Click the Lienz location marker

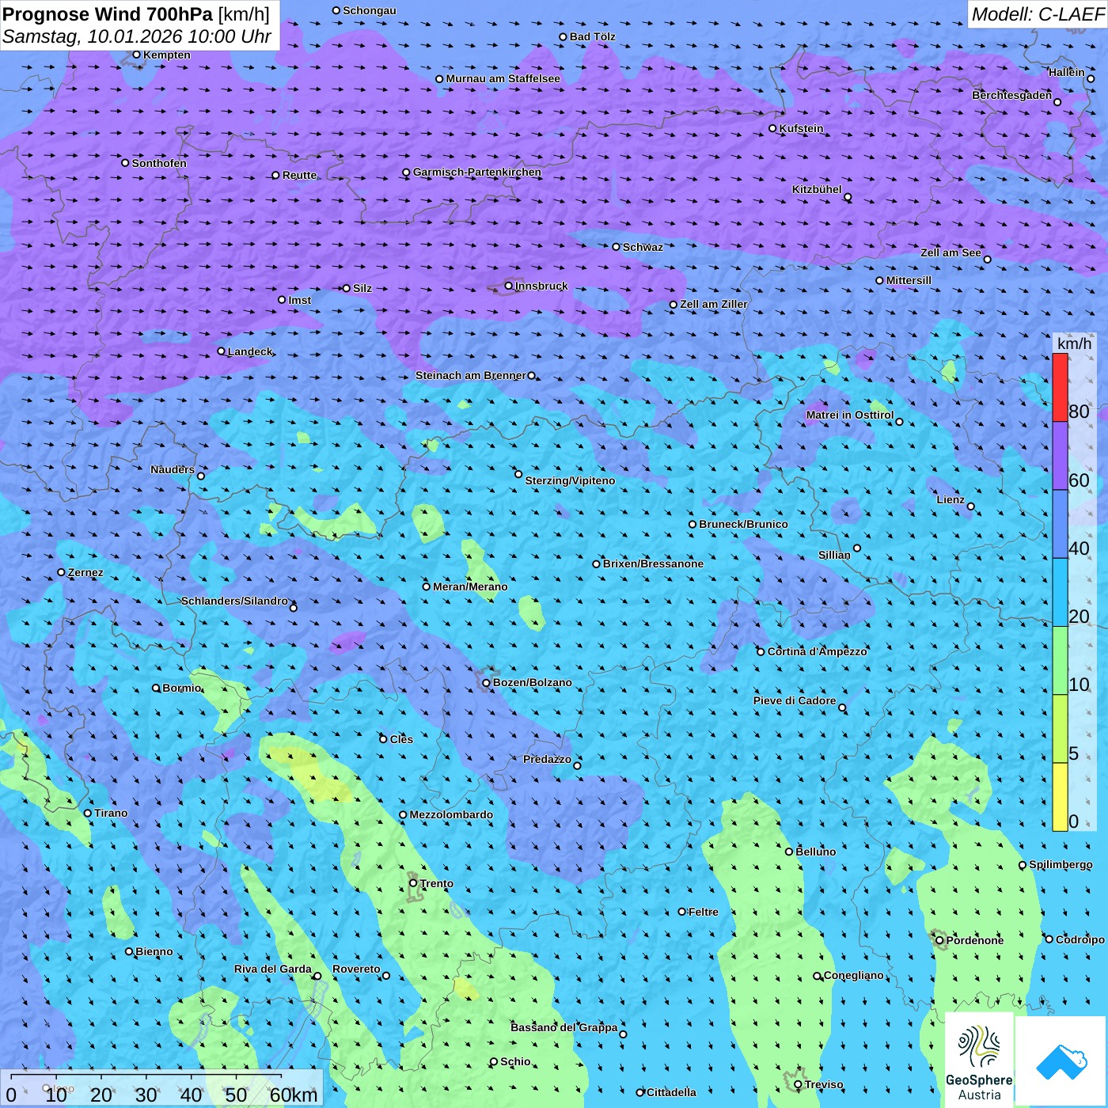click(x=971, y=507)
